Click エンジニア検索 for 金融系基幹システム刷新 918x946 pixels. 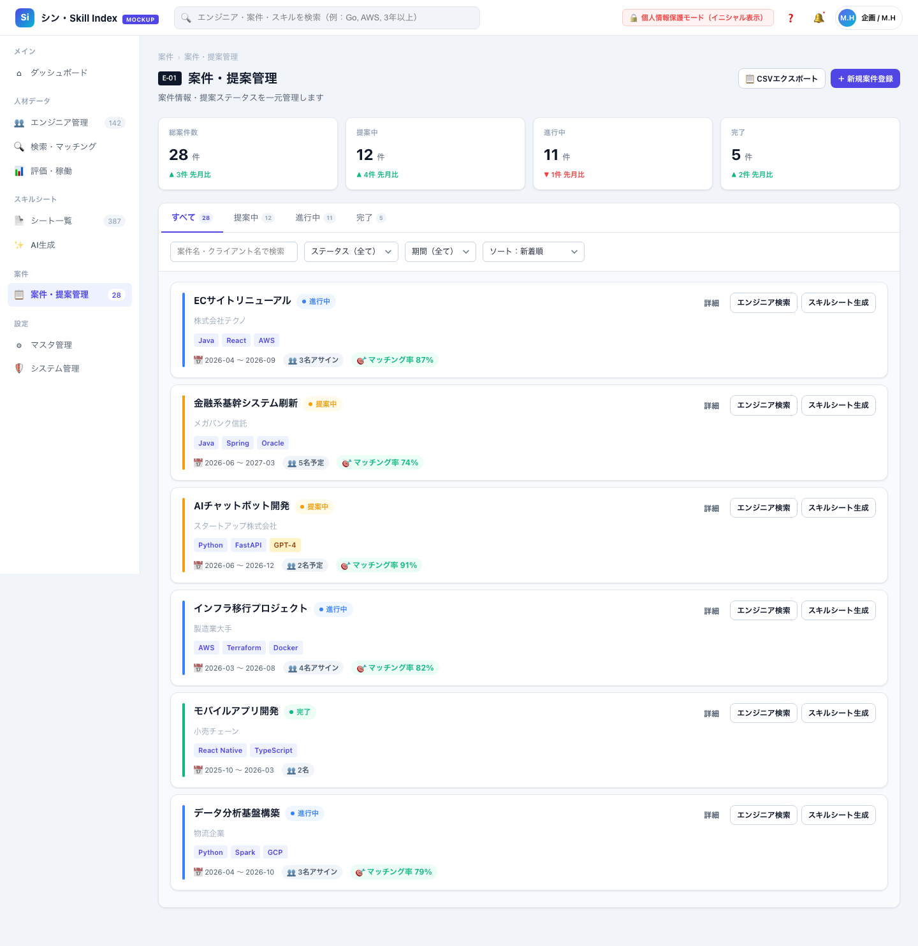click(x=764, y=405)
